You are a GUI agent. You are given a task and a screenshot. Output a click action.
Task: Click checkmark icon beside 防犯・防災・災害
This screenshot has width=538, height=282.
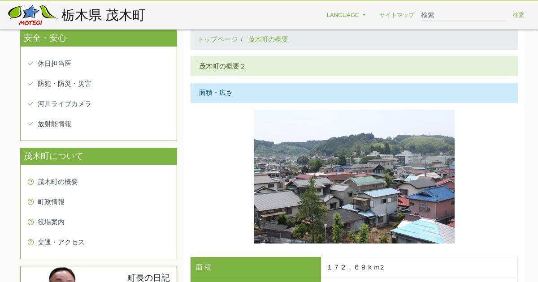click(30, 84)
